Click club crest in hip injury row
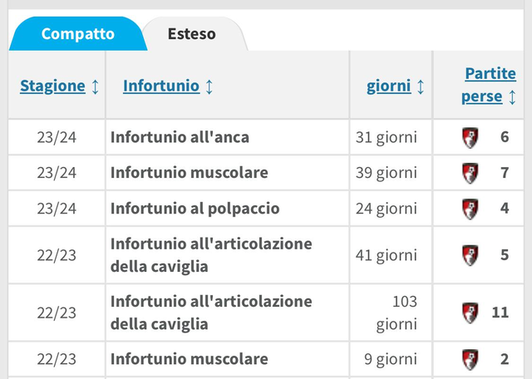This screenshot has width=532, height=379. pyautogui.click(x=470, y=137)
